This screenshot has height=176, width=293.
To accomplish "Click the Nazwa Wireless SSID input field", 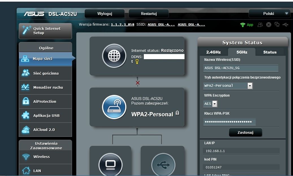I will pos(241,68).
